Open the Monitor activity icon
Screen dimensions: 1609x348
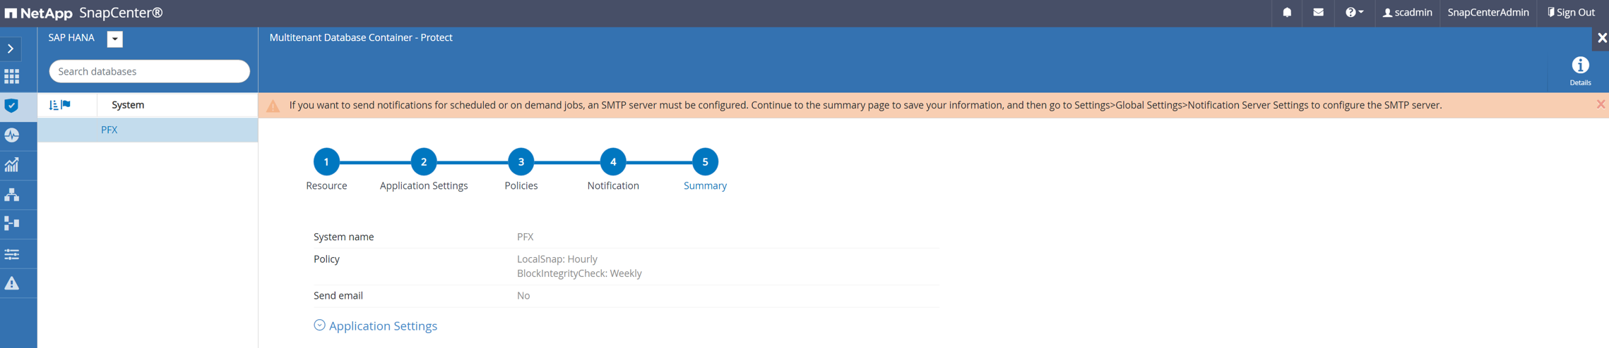click(12, 135)
